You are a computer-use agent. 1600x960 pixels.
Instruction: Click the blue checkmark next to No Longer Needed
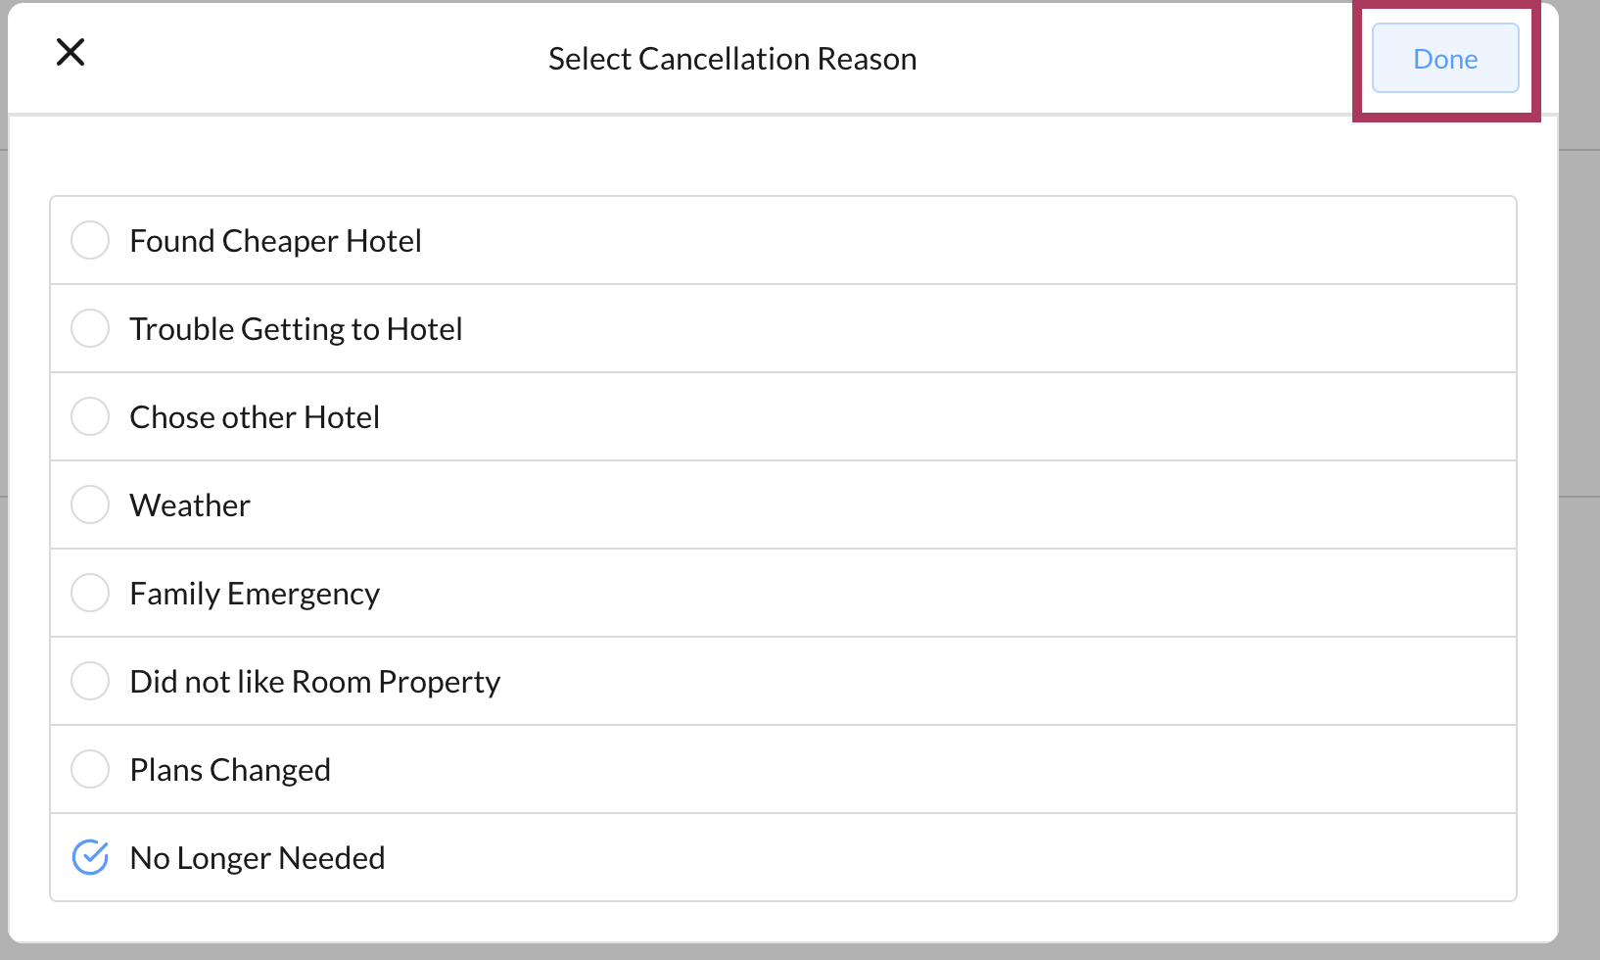(x=89, y=857)
